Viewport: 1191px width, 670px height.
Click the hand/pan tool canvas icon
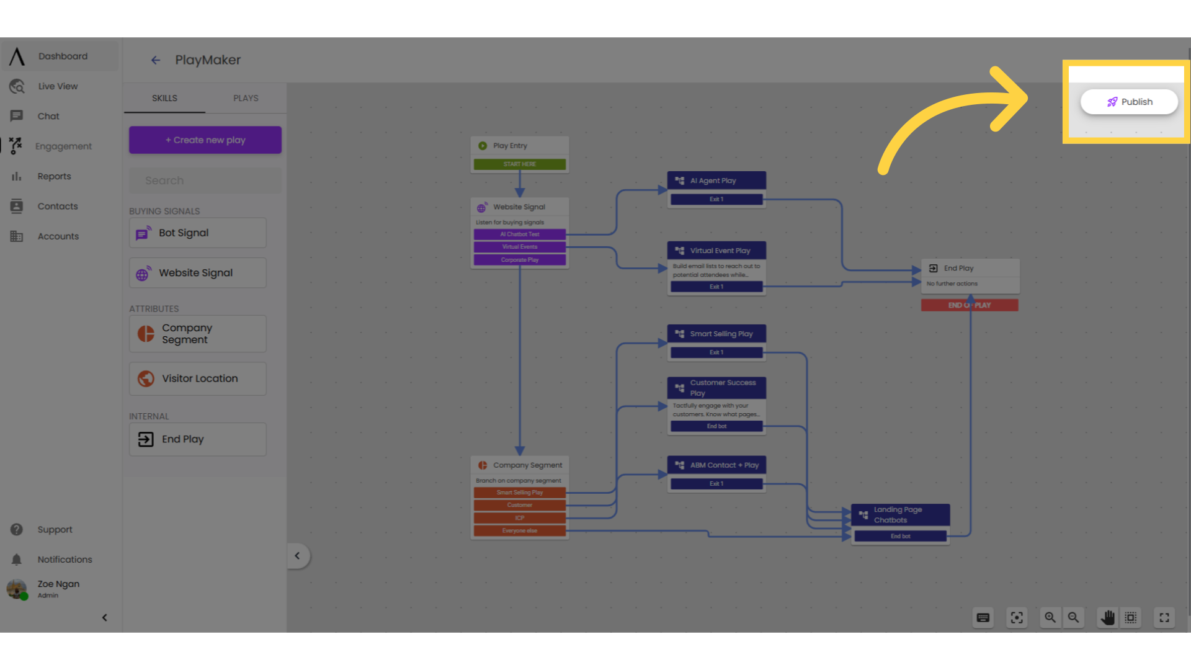(x=1107, y=617)
